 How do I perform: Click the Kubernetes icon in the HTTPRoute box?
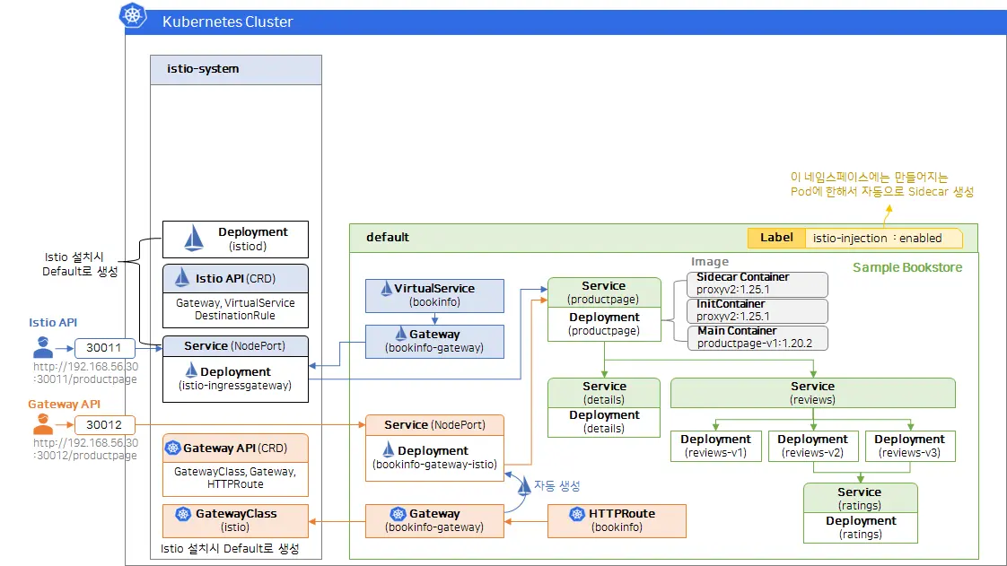click(x=576, y=514)
